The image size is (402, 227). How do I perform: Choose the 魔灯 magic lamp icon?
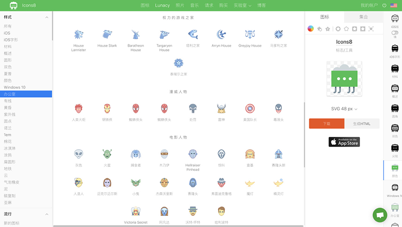[250, 183]
